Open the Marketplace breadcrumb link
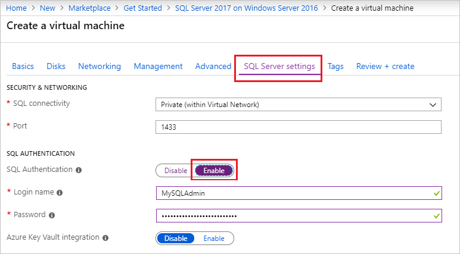 tap(89, 8)
